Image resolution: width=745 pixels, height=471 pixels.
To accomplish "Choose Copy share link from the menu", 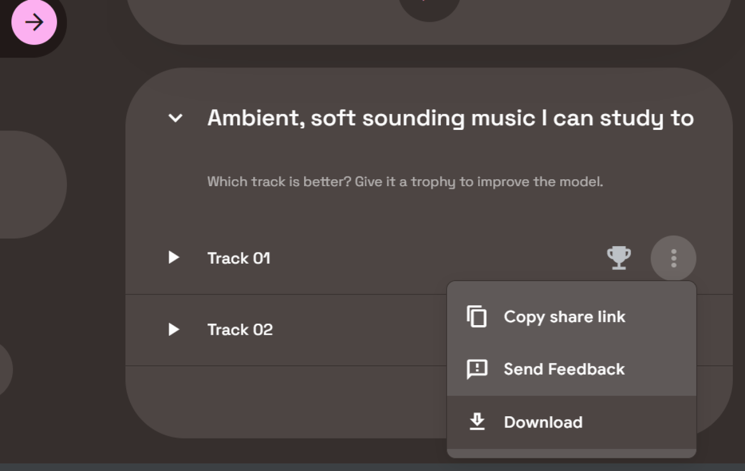I will pos(564,317).
